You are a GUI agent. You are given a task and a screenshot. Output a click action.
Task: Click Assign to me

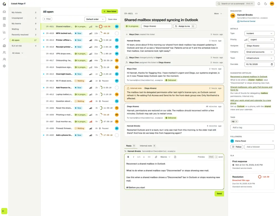(x=184, y=26)
